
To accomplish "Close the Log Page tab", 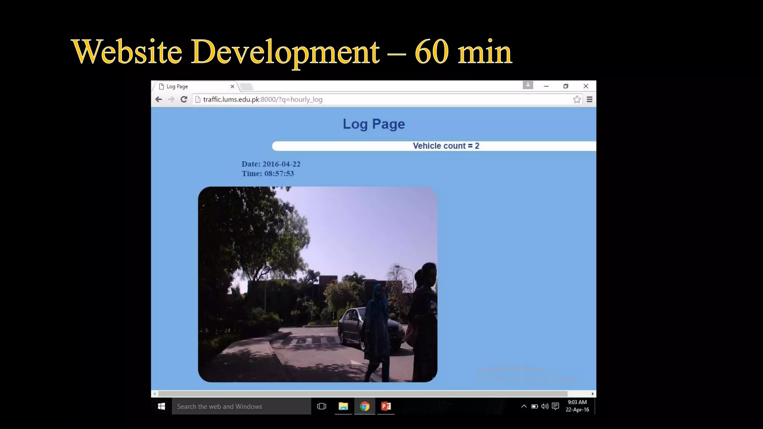I will 232,86.
